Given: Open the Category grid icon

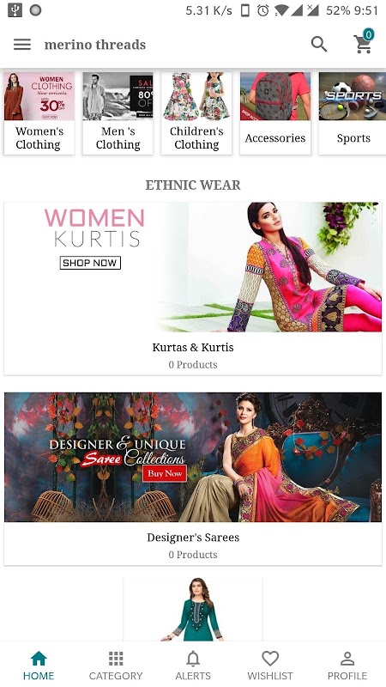Looking at the screenshot, I should tap(116, 658).
